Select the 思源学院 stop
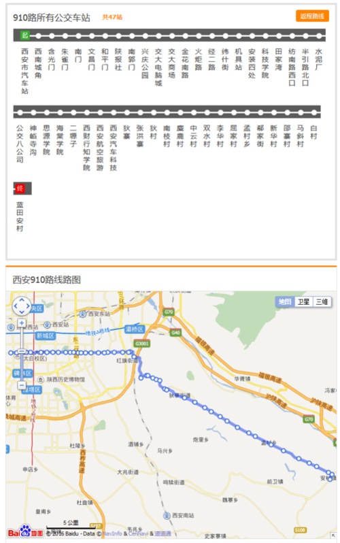340x543 pixels. 46,140
